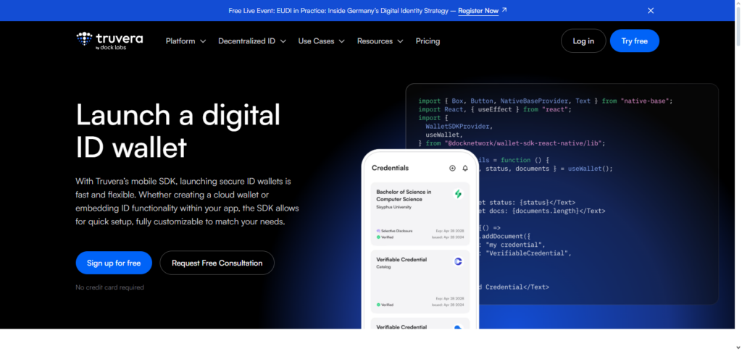Viewport: 742px width, 351px height.
Task: Click the arrow icon beside Register Now
Action: coord(504,10)
